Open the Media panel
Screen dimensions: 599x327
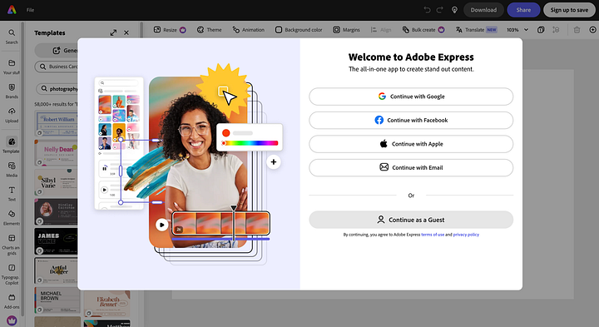point(12,170)
